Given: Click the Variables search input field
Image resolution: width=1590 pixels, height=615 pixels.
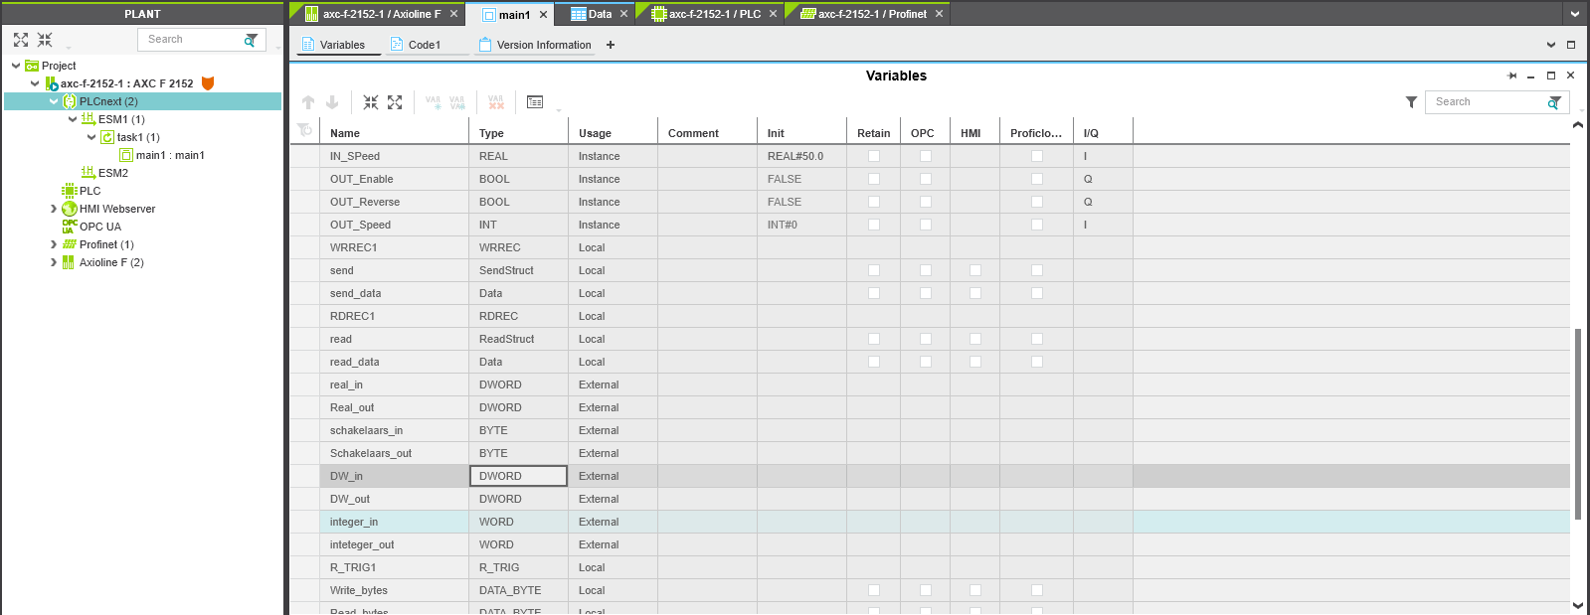Looking at the screenshot, I should pyautogui.click(x=1487, y=102).
